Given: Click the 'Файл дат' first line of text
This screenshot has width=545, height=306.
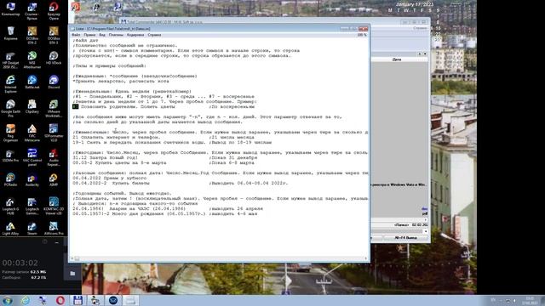Looking at the screenshot, I should tap(85, 40).
